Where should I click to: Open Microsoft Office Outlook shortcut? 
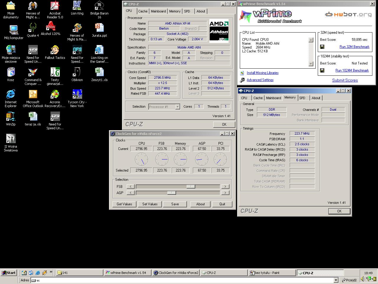(33, 99)
